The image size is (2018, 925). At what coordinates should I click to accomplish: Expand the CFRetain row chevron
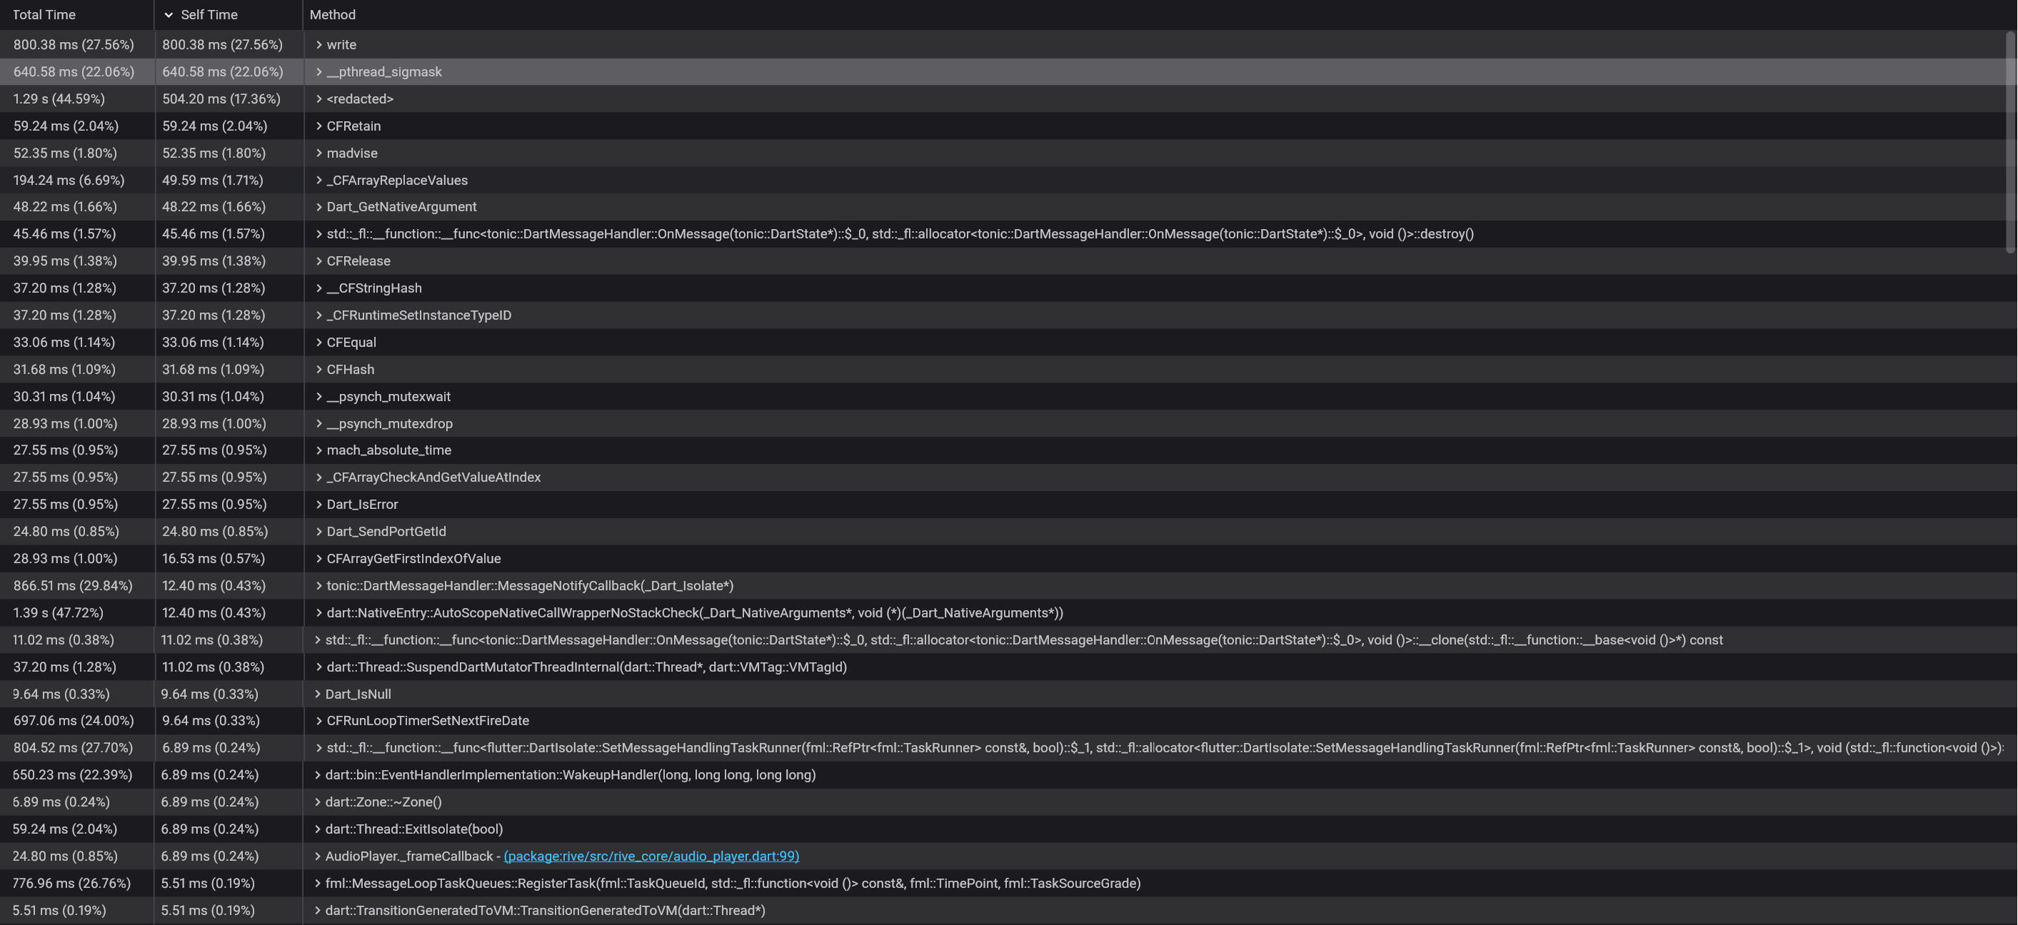[x=318, y=126]
